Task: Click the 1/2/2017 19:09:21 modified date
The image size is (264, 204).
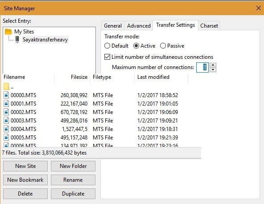Action: coord(157,121)
